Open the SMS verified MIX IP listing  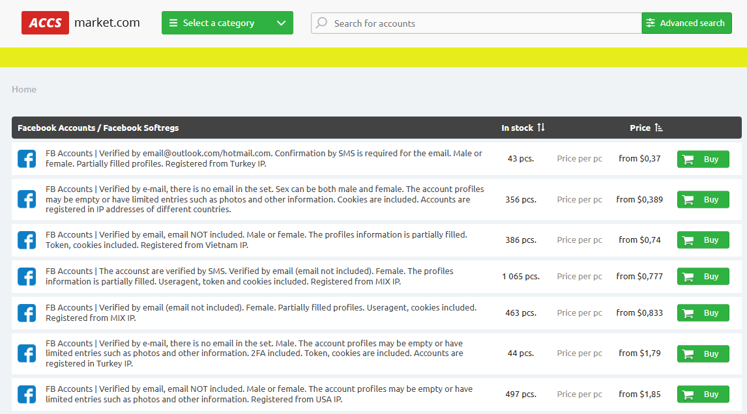(x=250, y=277)
